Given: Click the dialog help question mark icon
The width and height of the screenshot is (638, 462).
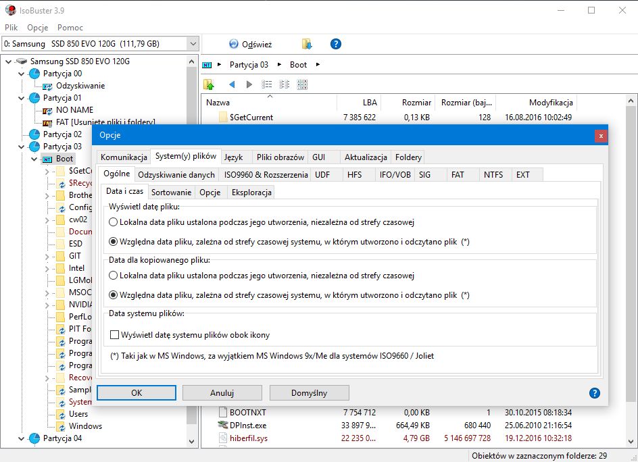Looking at the screenshot, I should click(x=595, y=393).
